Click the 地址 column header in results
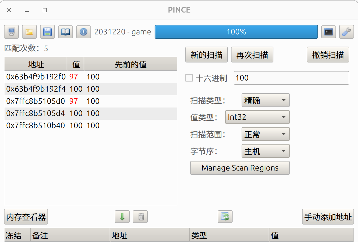Viewport: 358px width, 242px height. coord(36,64)
